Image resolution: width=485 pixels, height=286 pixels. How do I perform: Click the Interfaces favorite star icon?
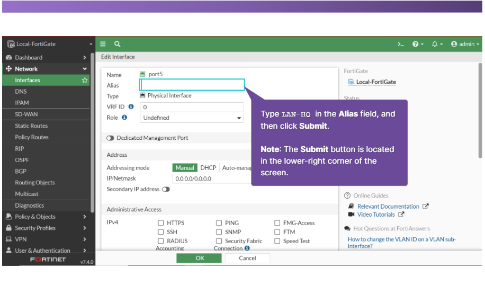(85, 80)
